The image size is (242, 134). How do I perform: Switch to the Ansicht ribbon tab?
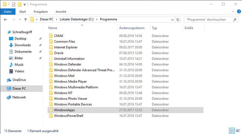61,12
